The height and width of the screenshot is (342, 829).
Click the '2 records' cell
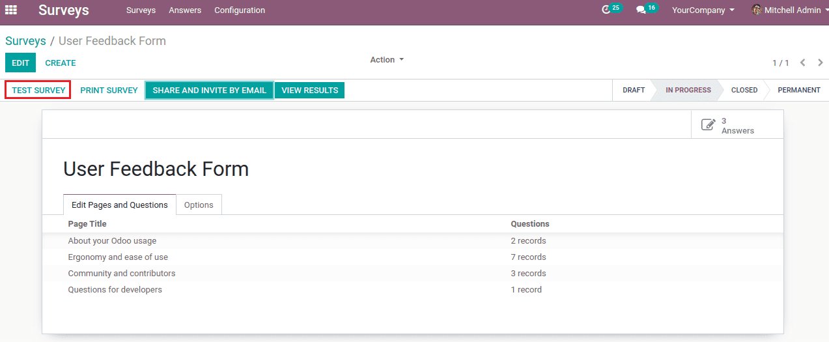click(528, 241)
